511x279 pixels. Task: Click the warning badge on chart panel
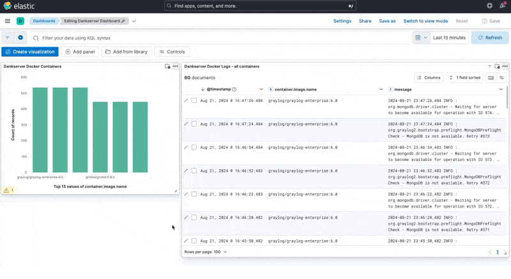8,190
